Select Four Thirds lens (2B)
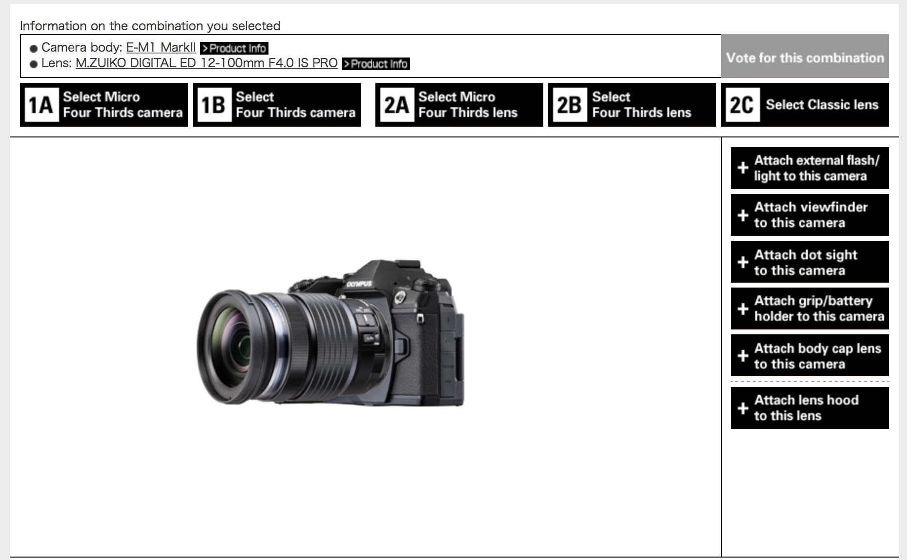Screen dimensions: 907x560 [x=632, y=105]
